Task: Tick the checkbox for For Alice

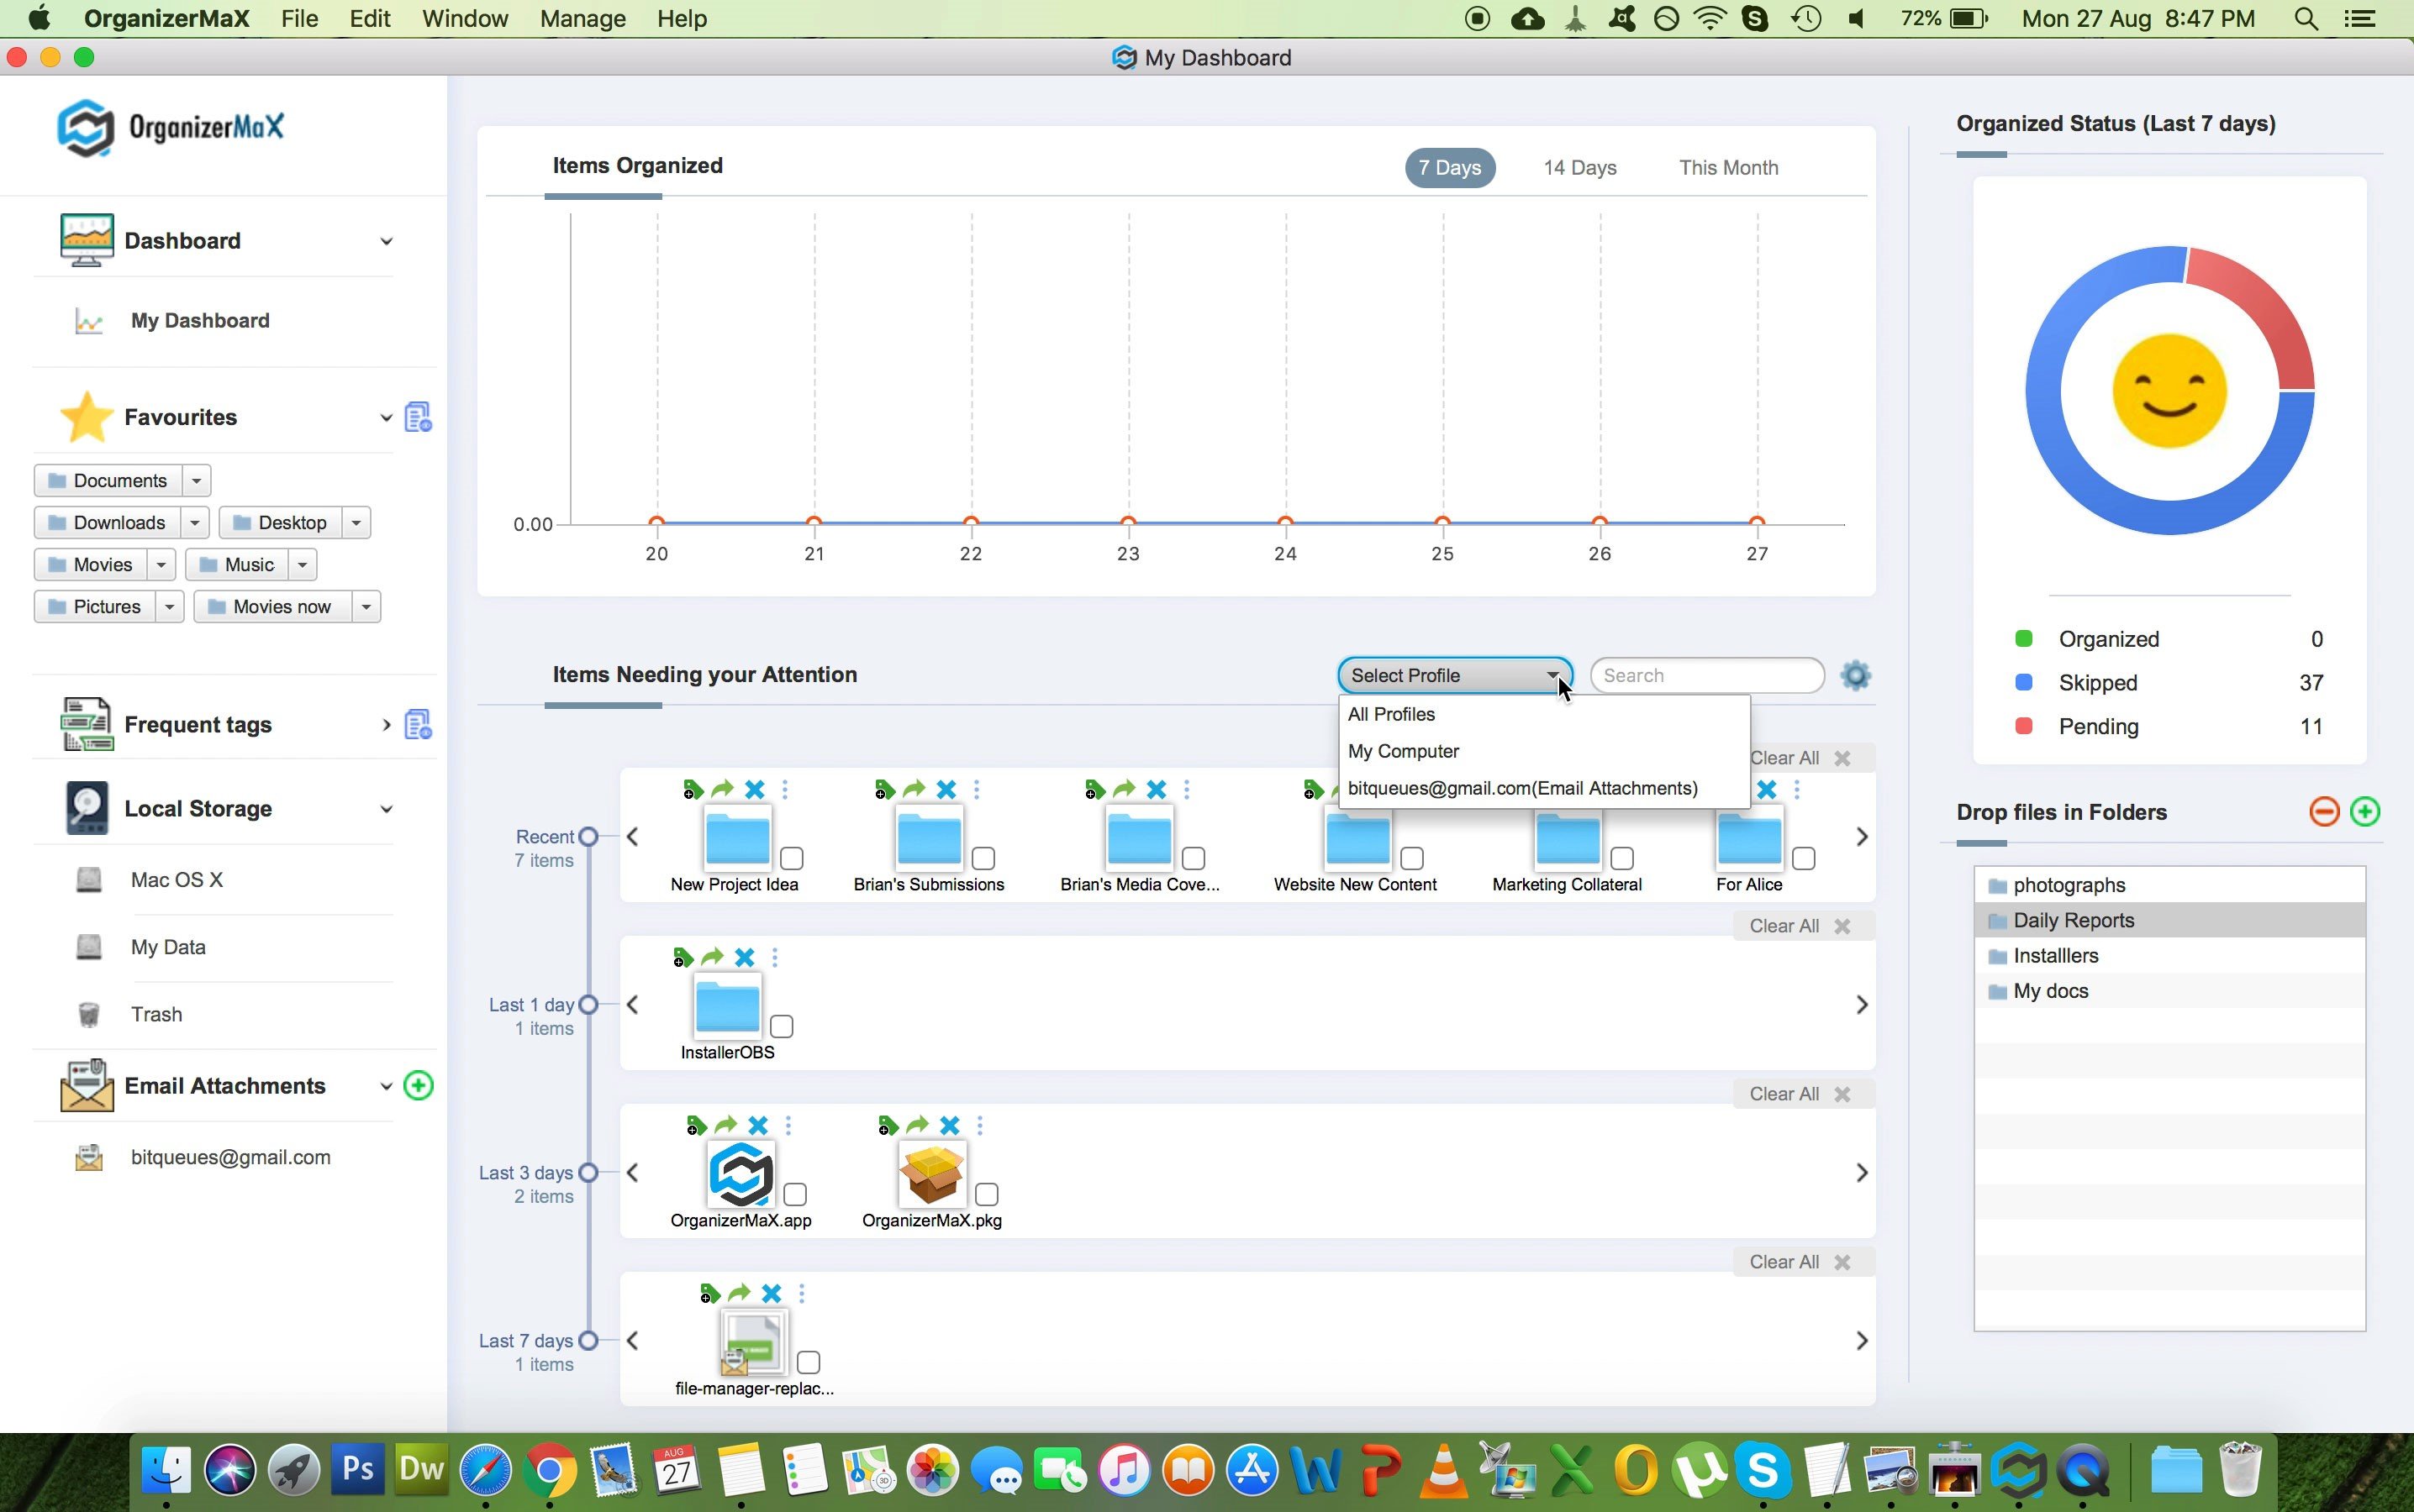Action: click(x=1804, y=858)
